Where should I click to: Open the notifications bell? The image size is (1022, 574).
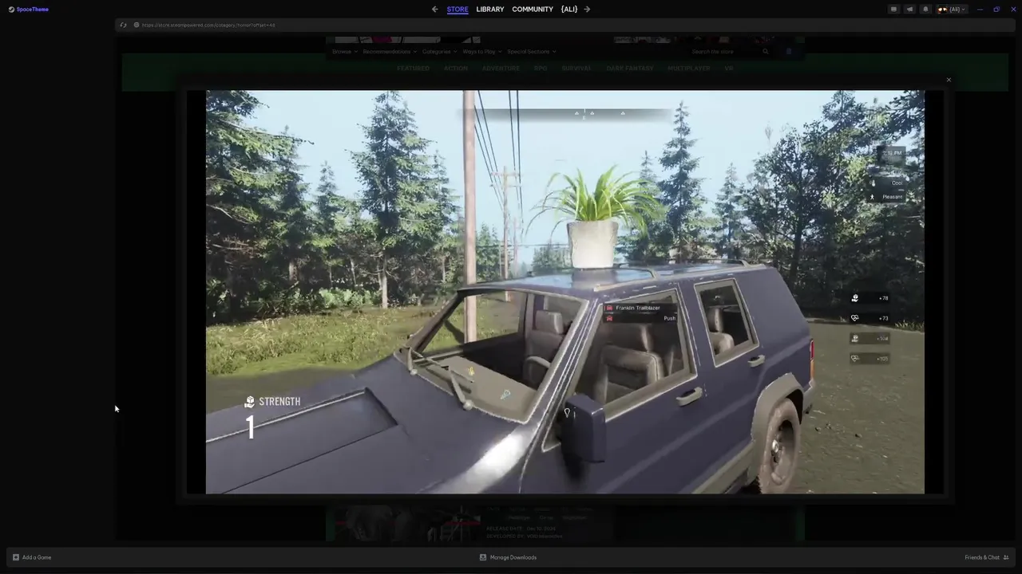[x=925, y=10]
